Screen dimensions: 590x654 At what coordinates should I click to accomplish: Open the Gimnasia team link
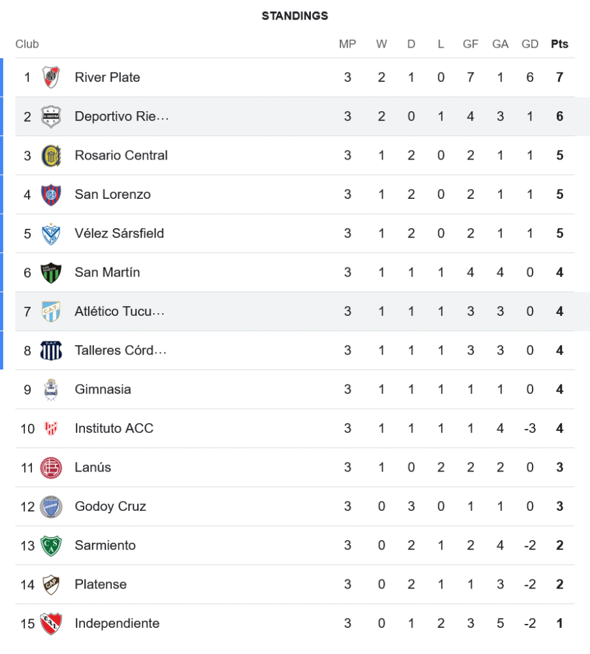coord(103,389)
